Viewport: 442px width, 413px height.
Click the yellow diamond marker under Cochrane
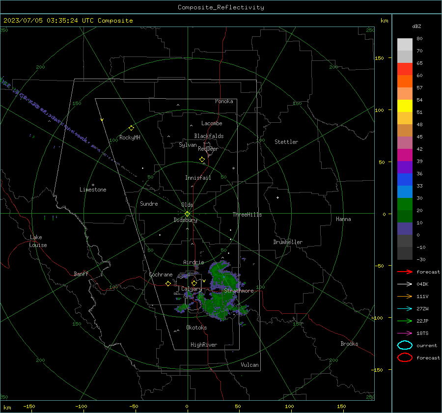pyautogui.click(x=168, y=284)
